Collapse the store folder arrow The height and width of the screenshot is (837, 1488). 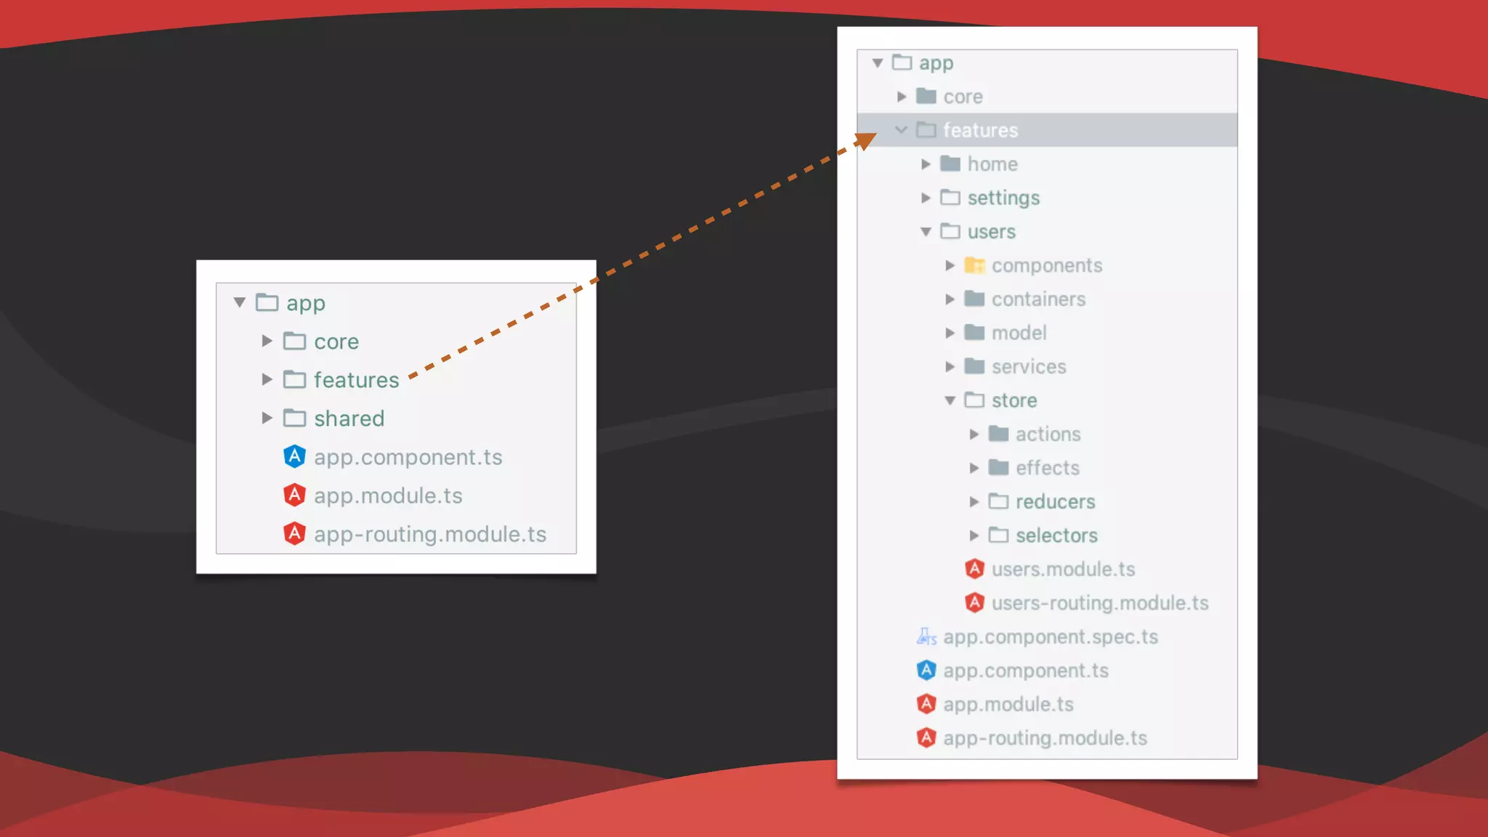click(950, 400)
